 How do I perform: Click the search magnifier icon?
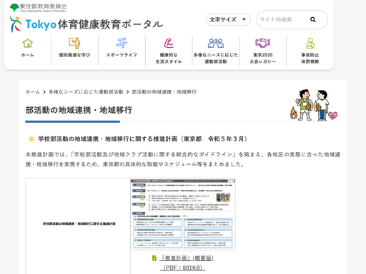pos(313,20)
